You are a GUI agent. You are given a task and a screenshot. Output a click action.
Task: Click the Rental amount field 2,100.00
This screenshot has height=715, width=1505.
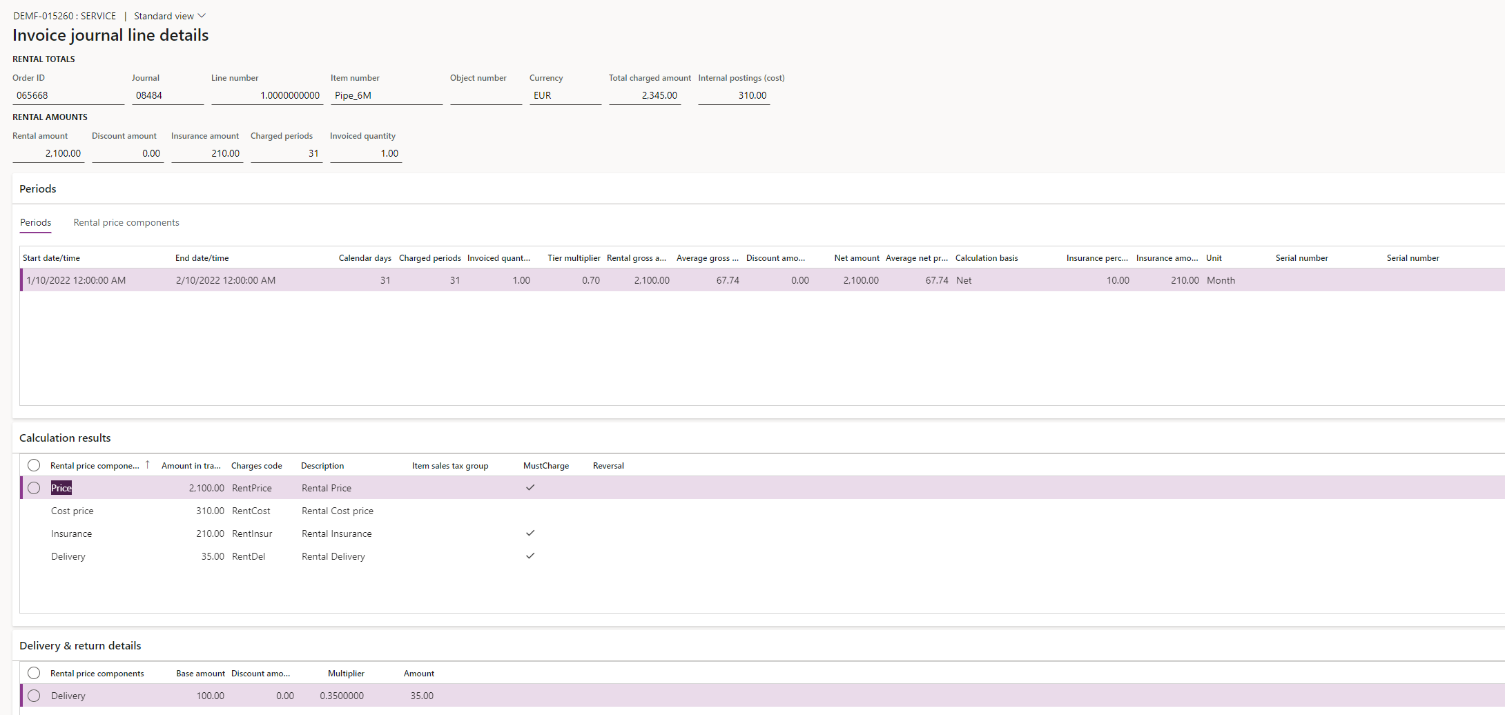[x=48, y=153]
